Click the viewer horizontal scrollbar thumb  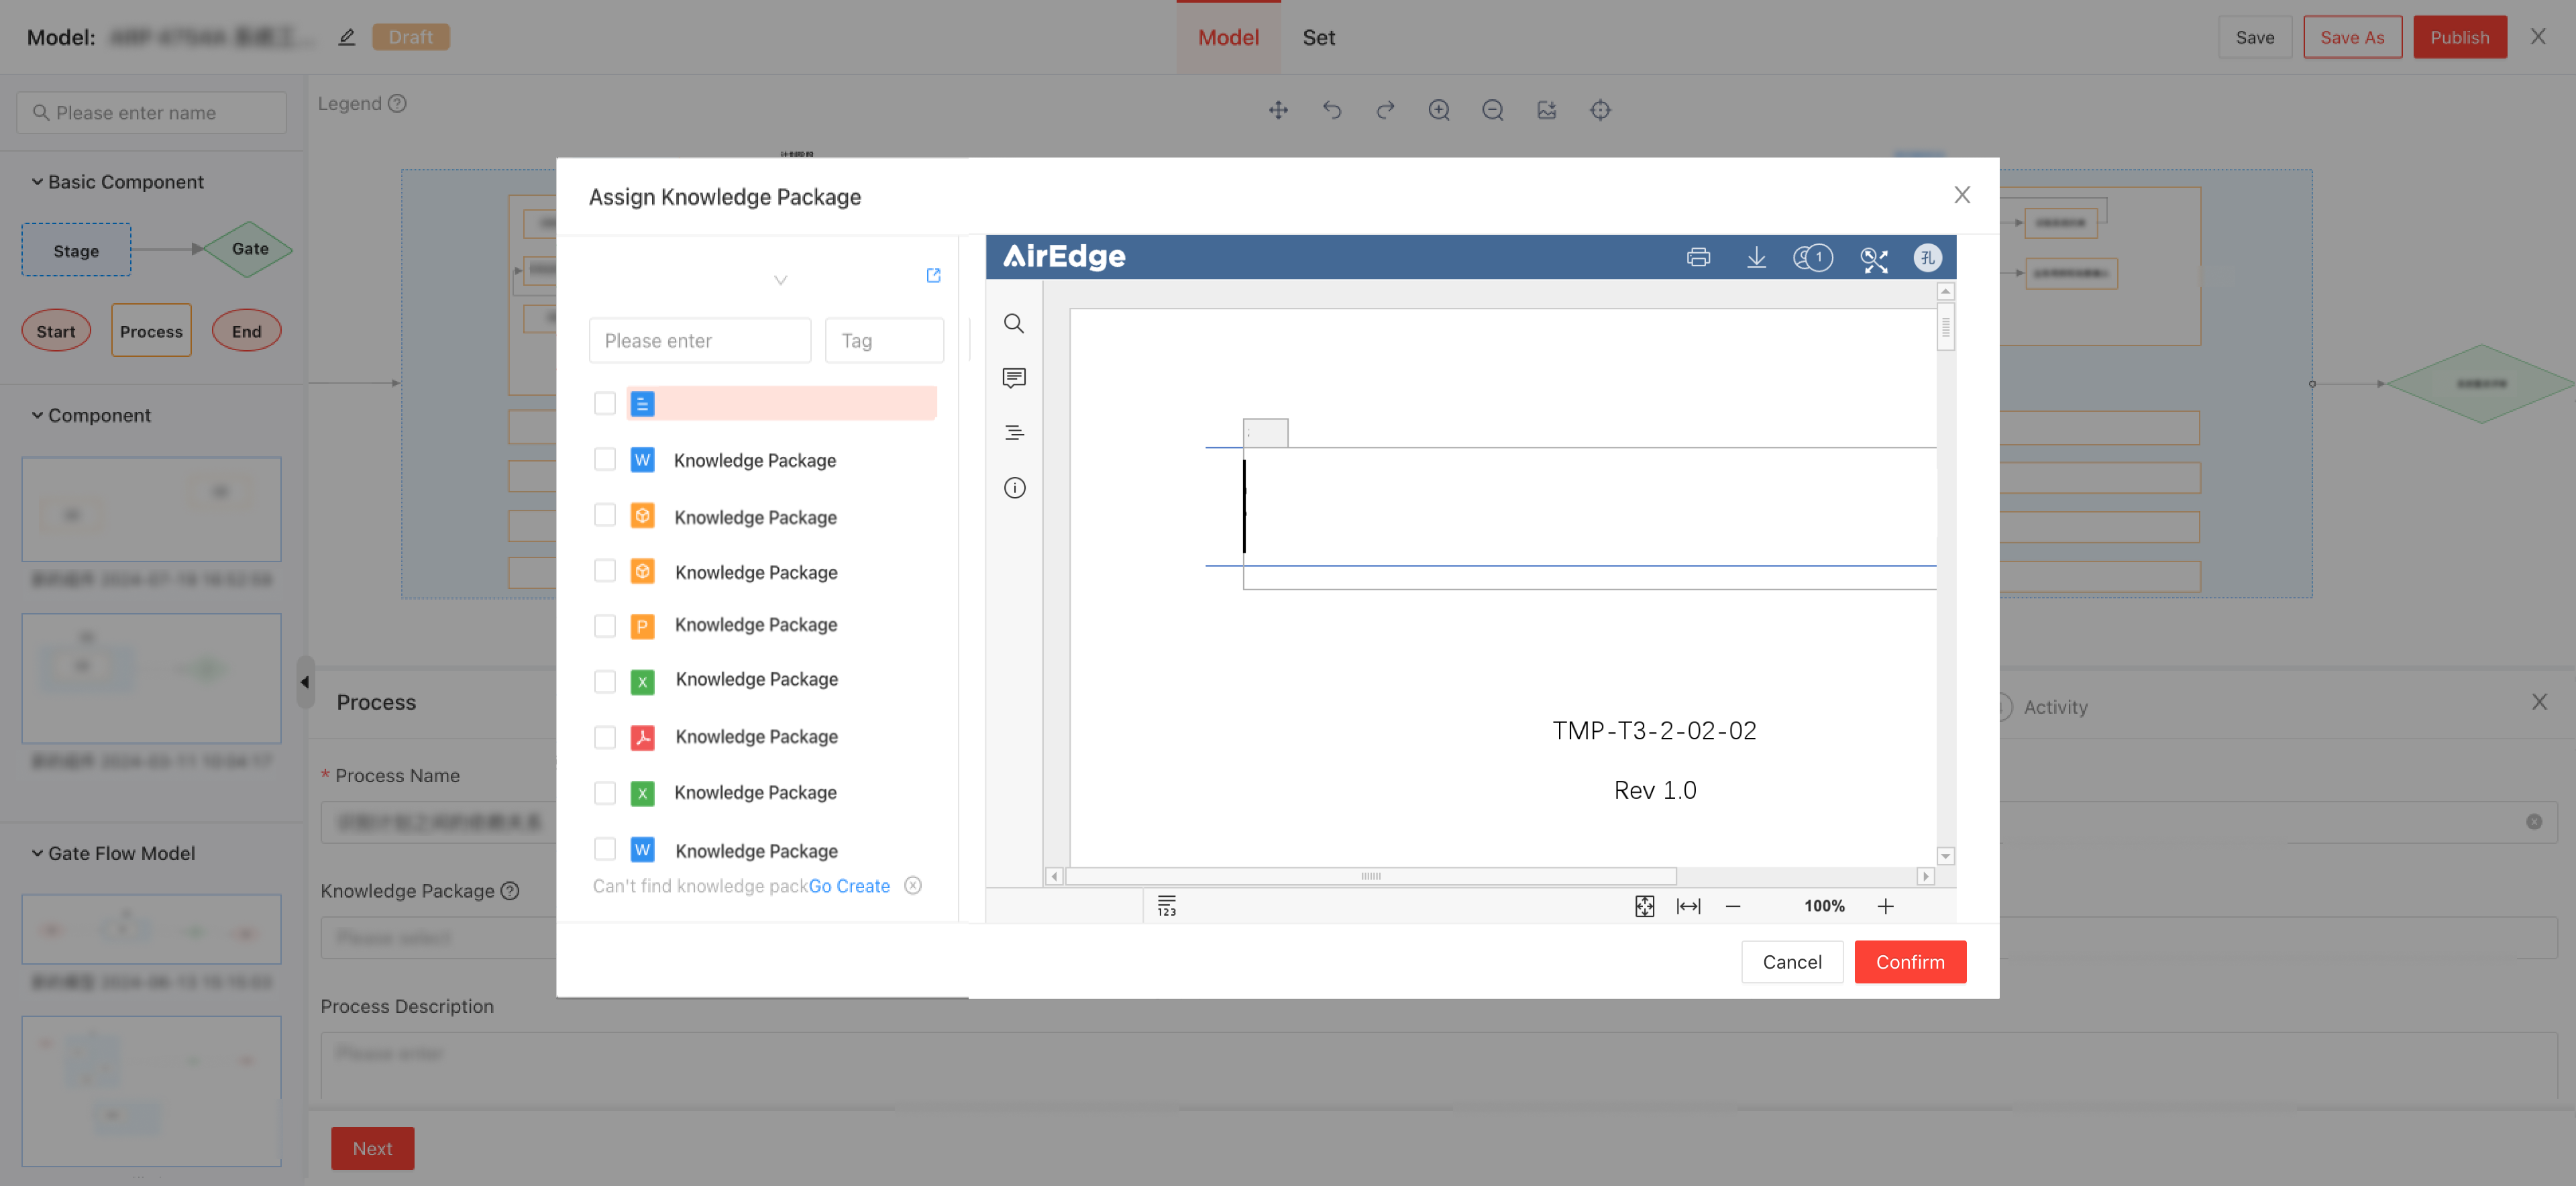click(x=1370, y=876)
